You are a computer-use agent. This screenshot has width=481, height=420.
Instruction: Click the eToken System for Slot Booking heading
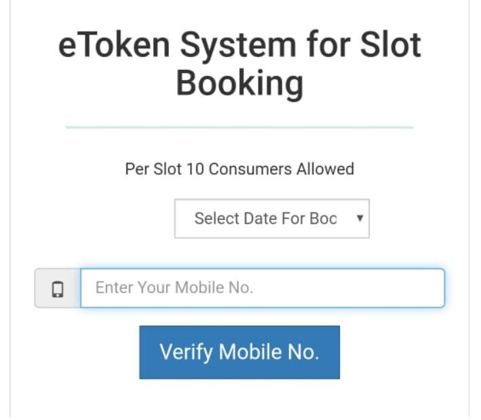point(239,64)
